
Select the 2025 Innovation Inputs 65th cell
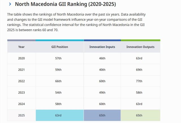[102, 115]
